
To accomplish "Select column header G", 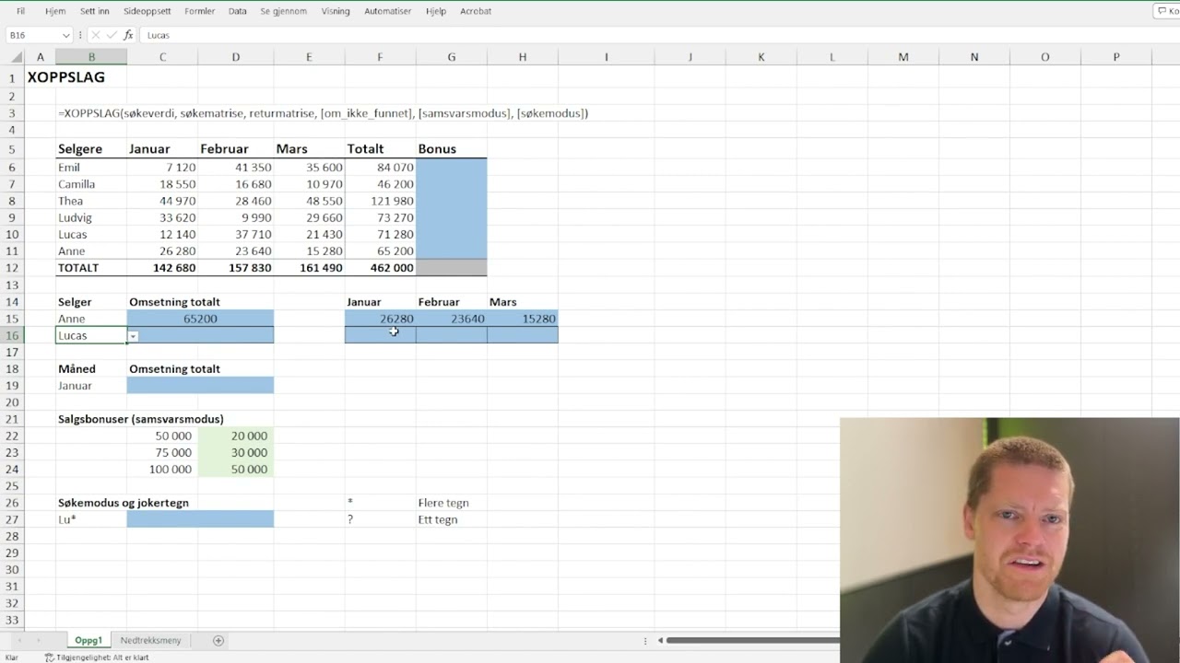I will point(452,57).
